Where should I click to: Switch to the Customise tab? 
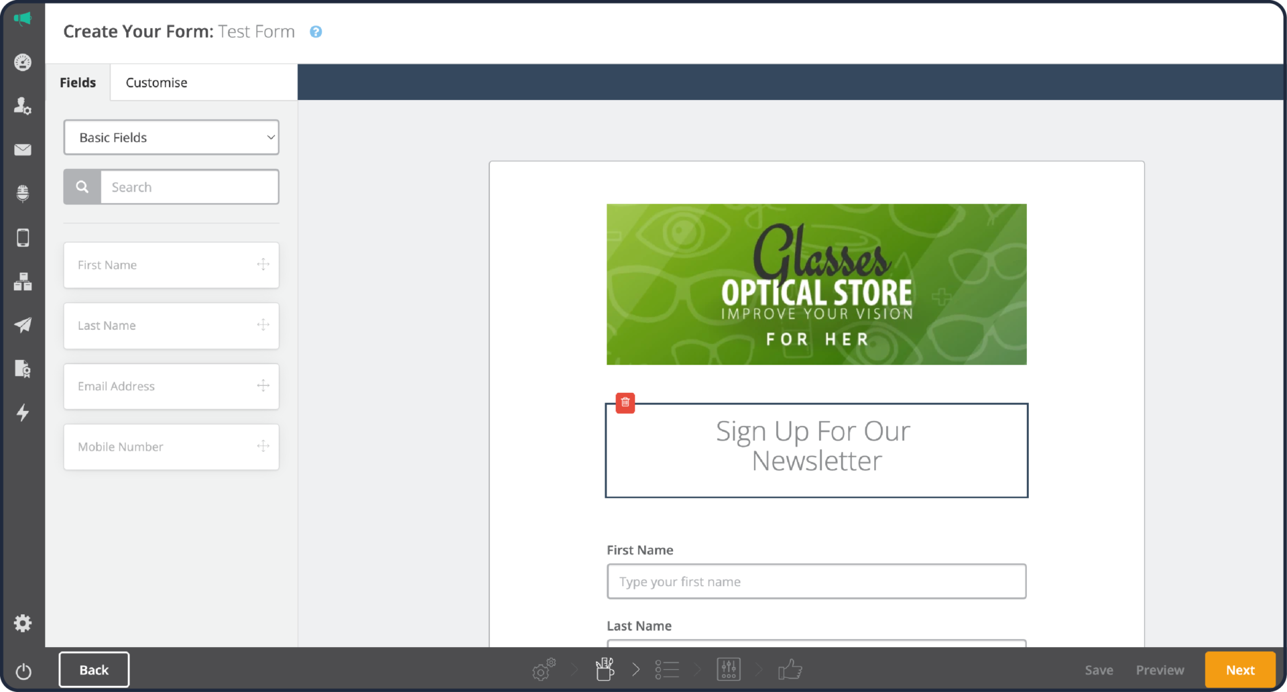(x=156, y=82)
